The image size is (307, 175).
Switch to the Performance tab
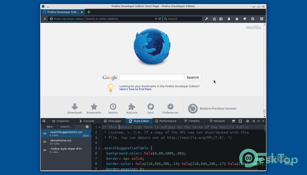coord(166,121)
